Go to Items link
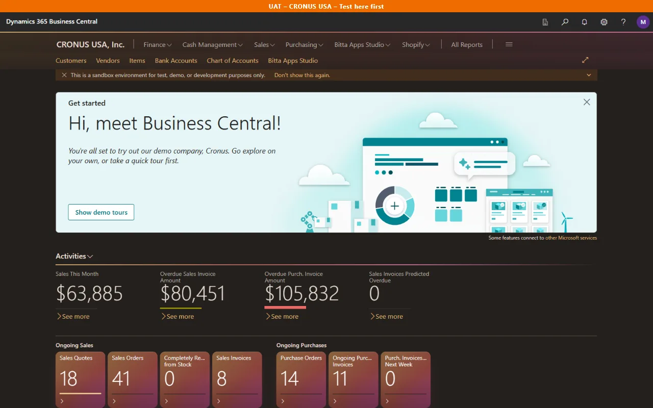Image resolution: width=653 pixels, height=408 pixels. click(x=137, y=60)
